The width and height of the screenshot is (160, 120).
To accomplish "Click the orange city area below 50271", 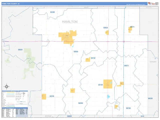I will coord(130,30).
